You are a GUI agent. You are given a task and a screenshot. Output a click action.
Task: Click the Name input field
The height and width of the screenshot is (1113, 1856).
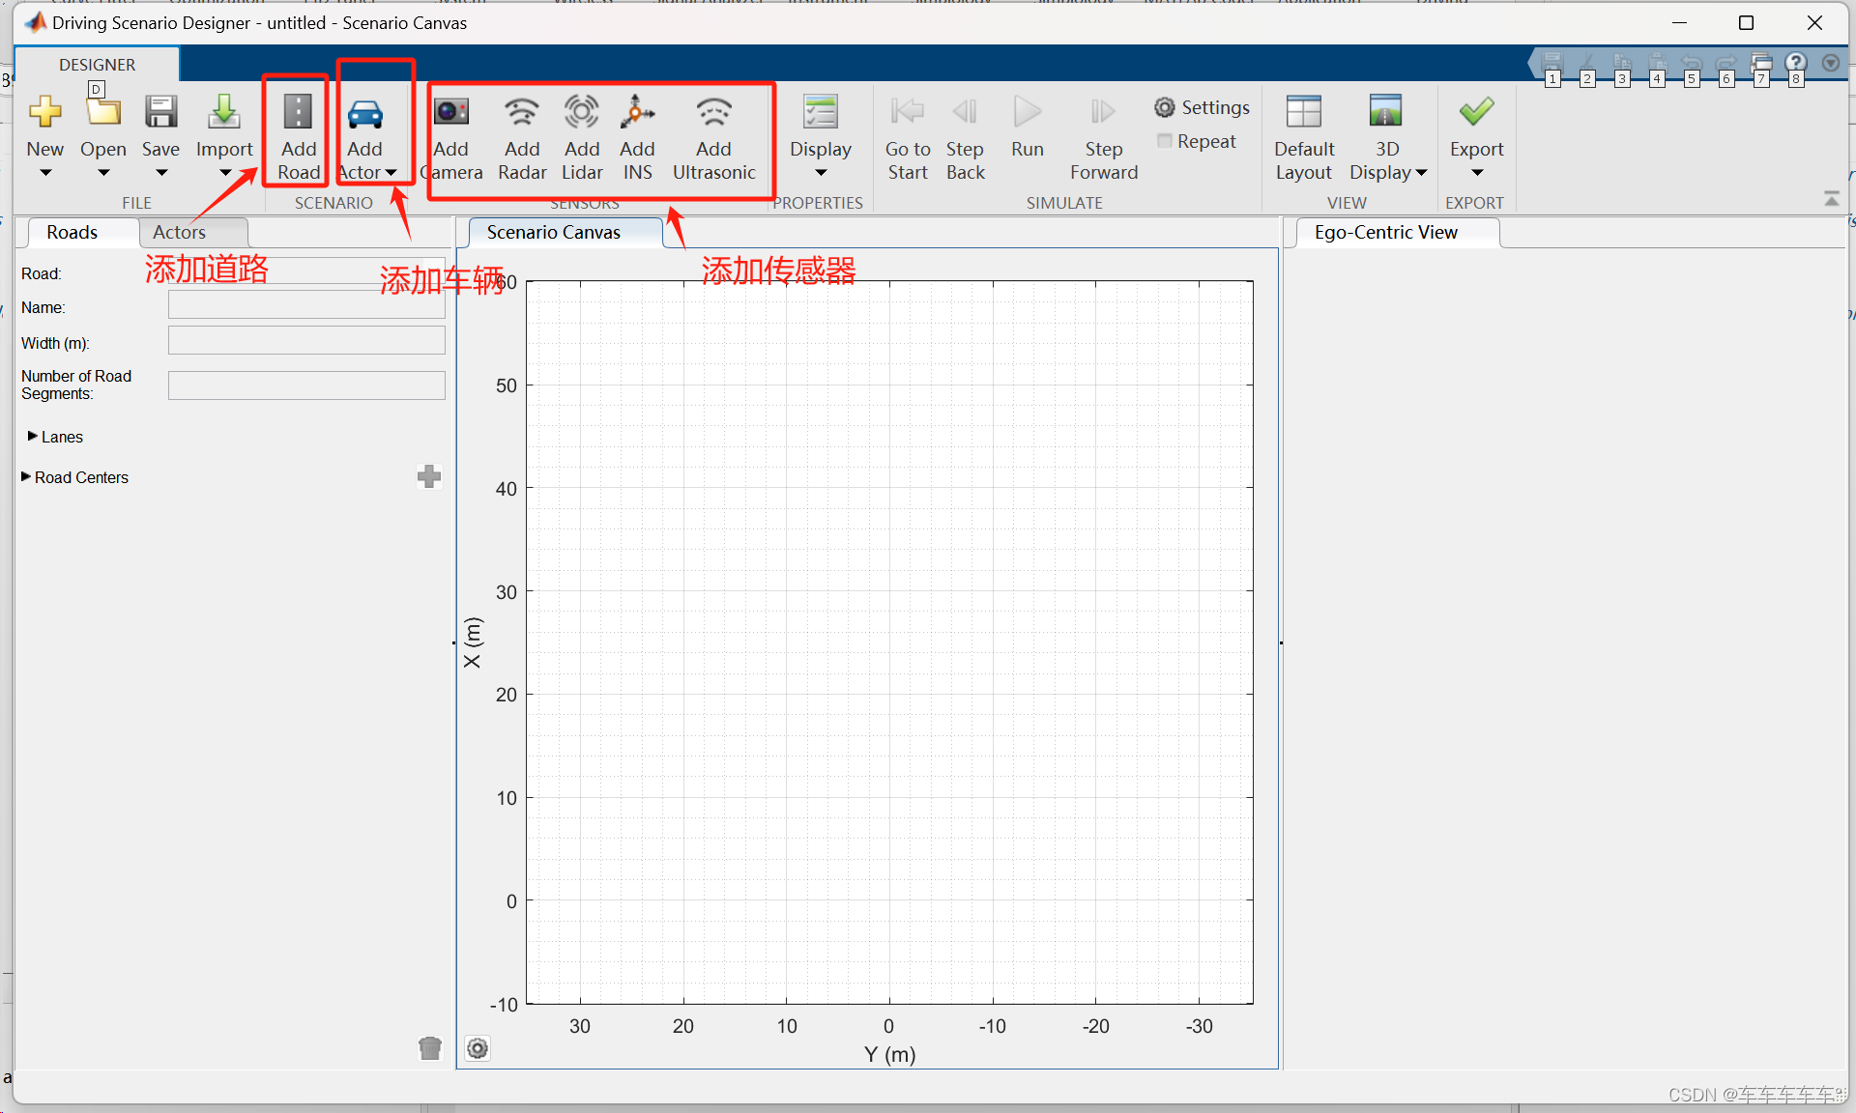306,306
